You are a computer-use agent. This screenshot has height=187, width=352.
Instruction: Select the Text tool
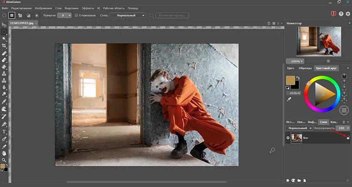tap(4, 131)
